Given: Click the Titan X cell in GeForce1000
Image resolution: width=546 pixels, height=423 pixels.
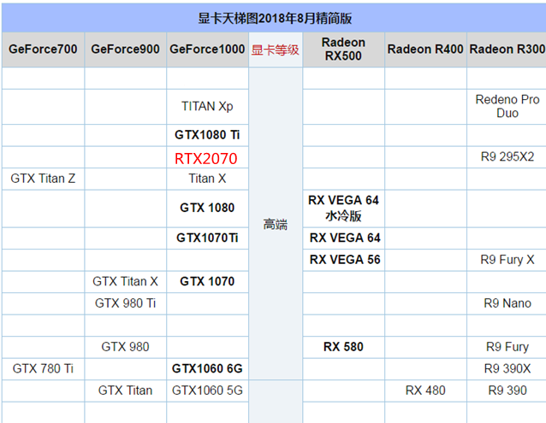Looking at the screenshot, I should [207, 179].
